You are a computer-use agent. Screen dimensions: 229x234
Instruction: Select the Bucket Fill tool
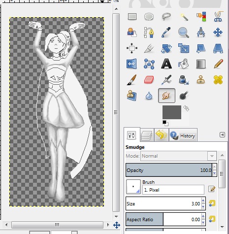184,64
